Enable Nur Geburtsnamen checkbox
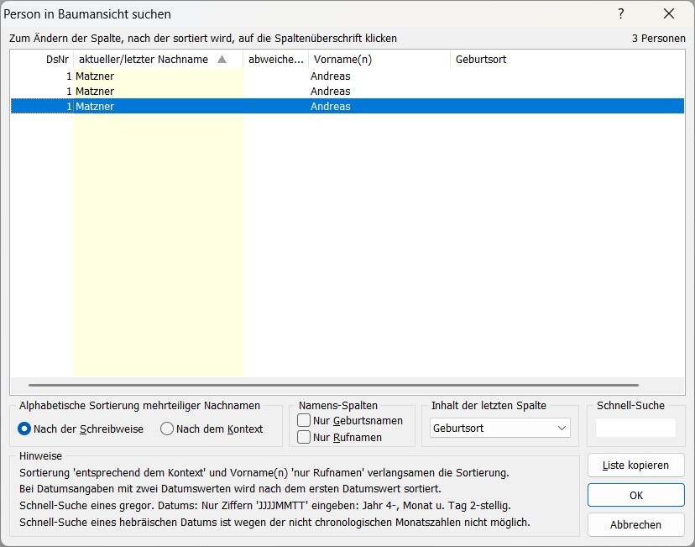This screenshot has height=547, width=695. point(304,420)
